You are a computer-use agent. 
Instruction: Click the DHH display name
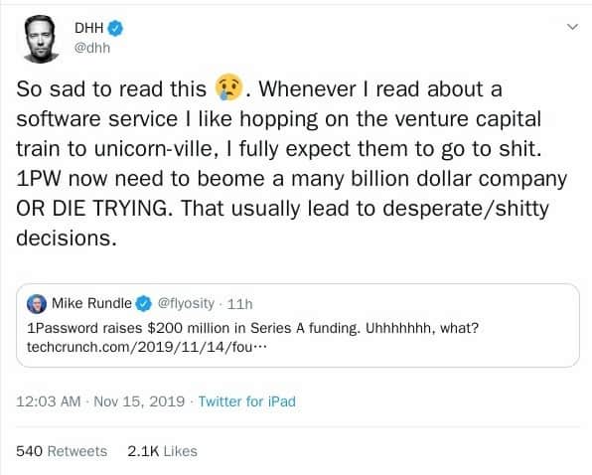pos(88,28)
